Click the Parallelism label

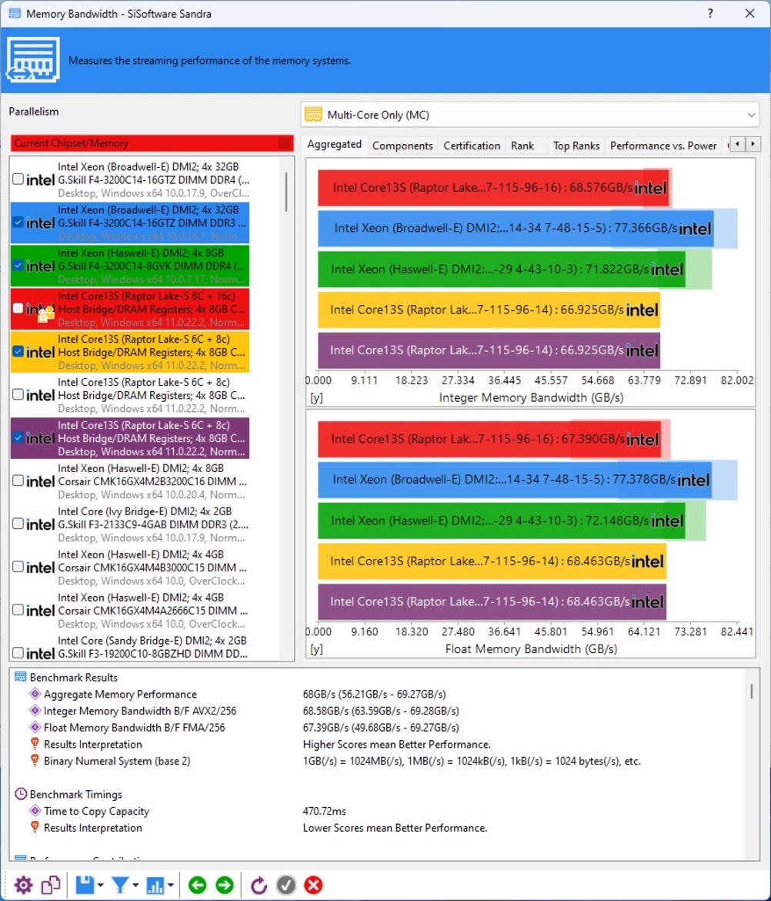click(34, 112)
